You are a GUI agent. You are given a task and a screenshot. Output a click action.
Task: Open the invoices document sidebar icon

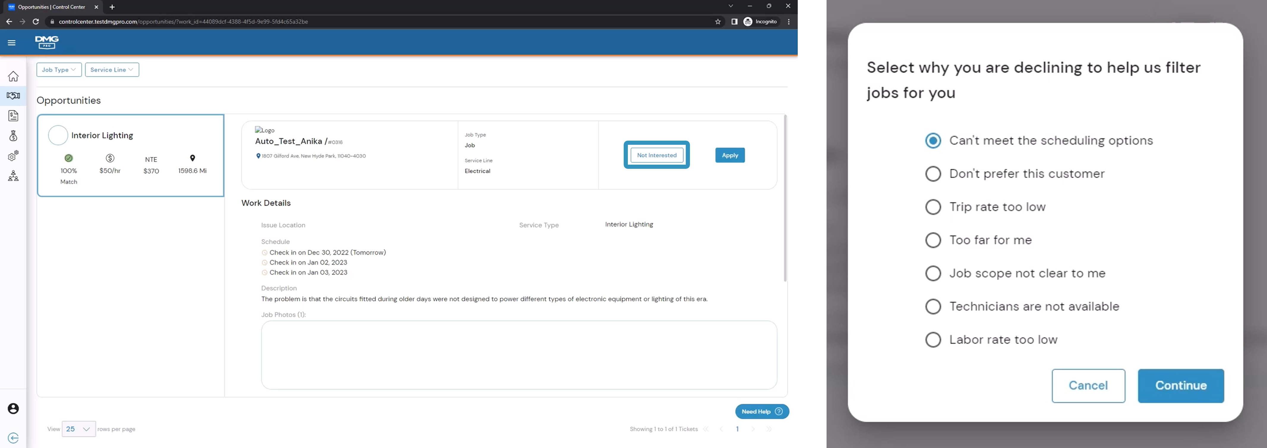pos(13,116)
